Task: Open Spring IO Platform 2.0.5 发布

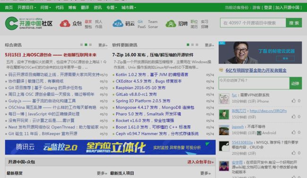Action: pyautogui.click(x=143, y=101)
